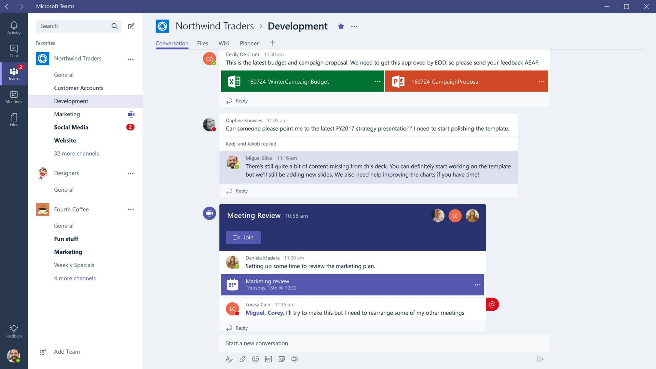Click the sticker icon in message toolbar
The width and height of the screenshot is (656, 369).
(x=282, y=359)
